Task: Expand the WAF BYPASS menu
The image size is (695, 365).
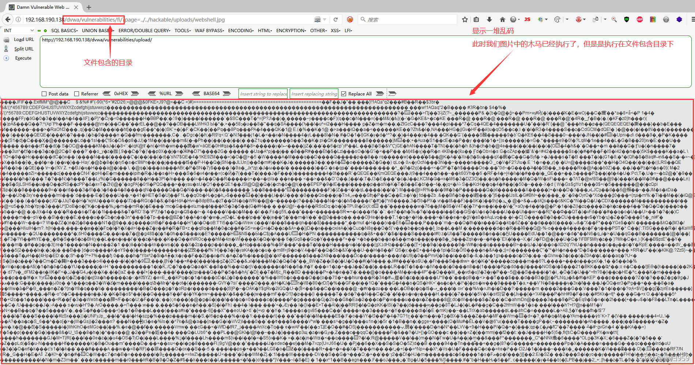Action: pyautogui.click(x=209, y=31)
